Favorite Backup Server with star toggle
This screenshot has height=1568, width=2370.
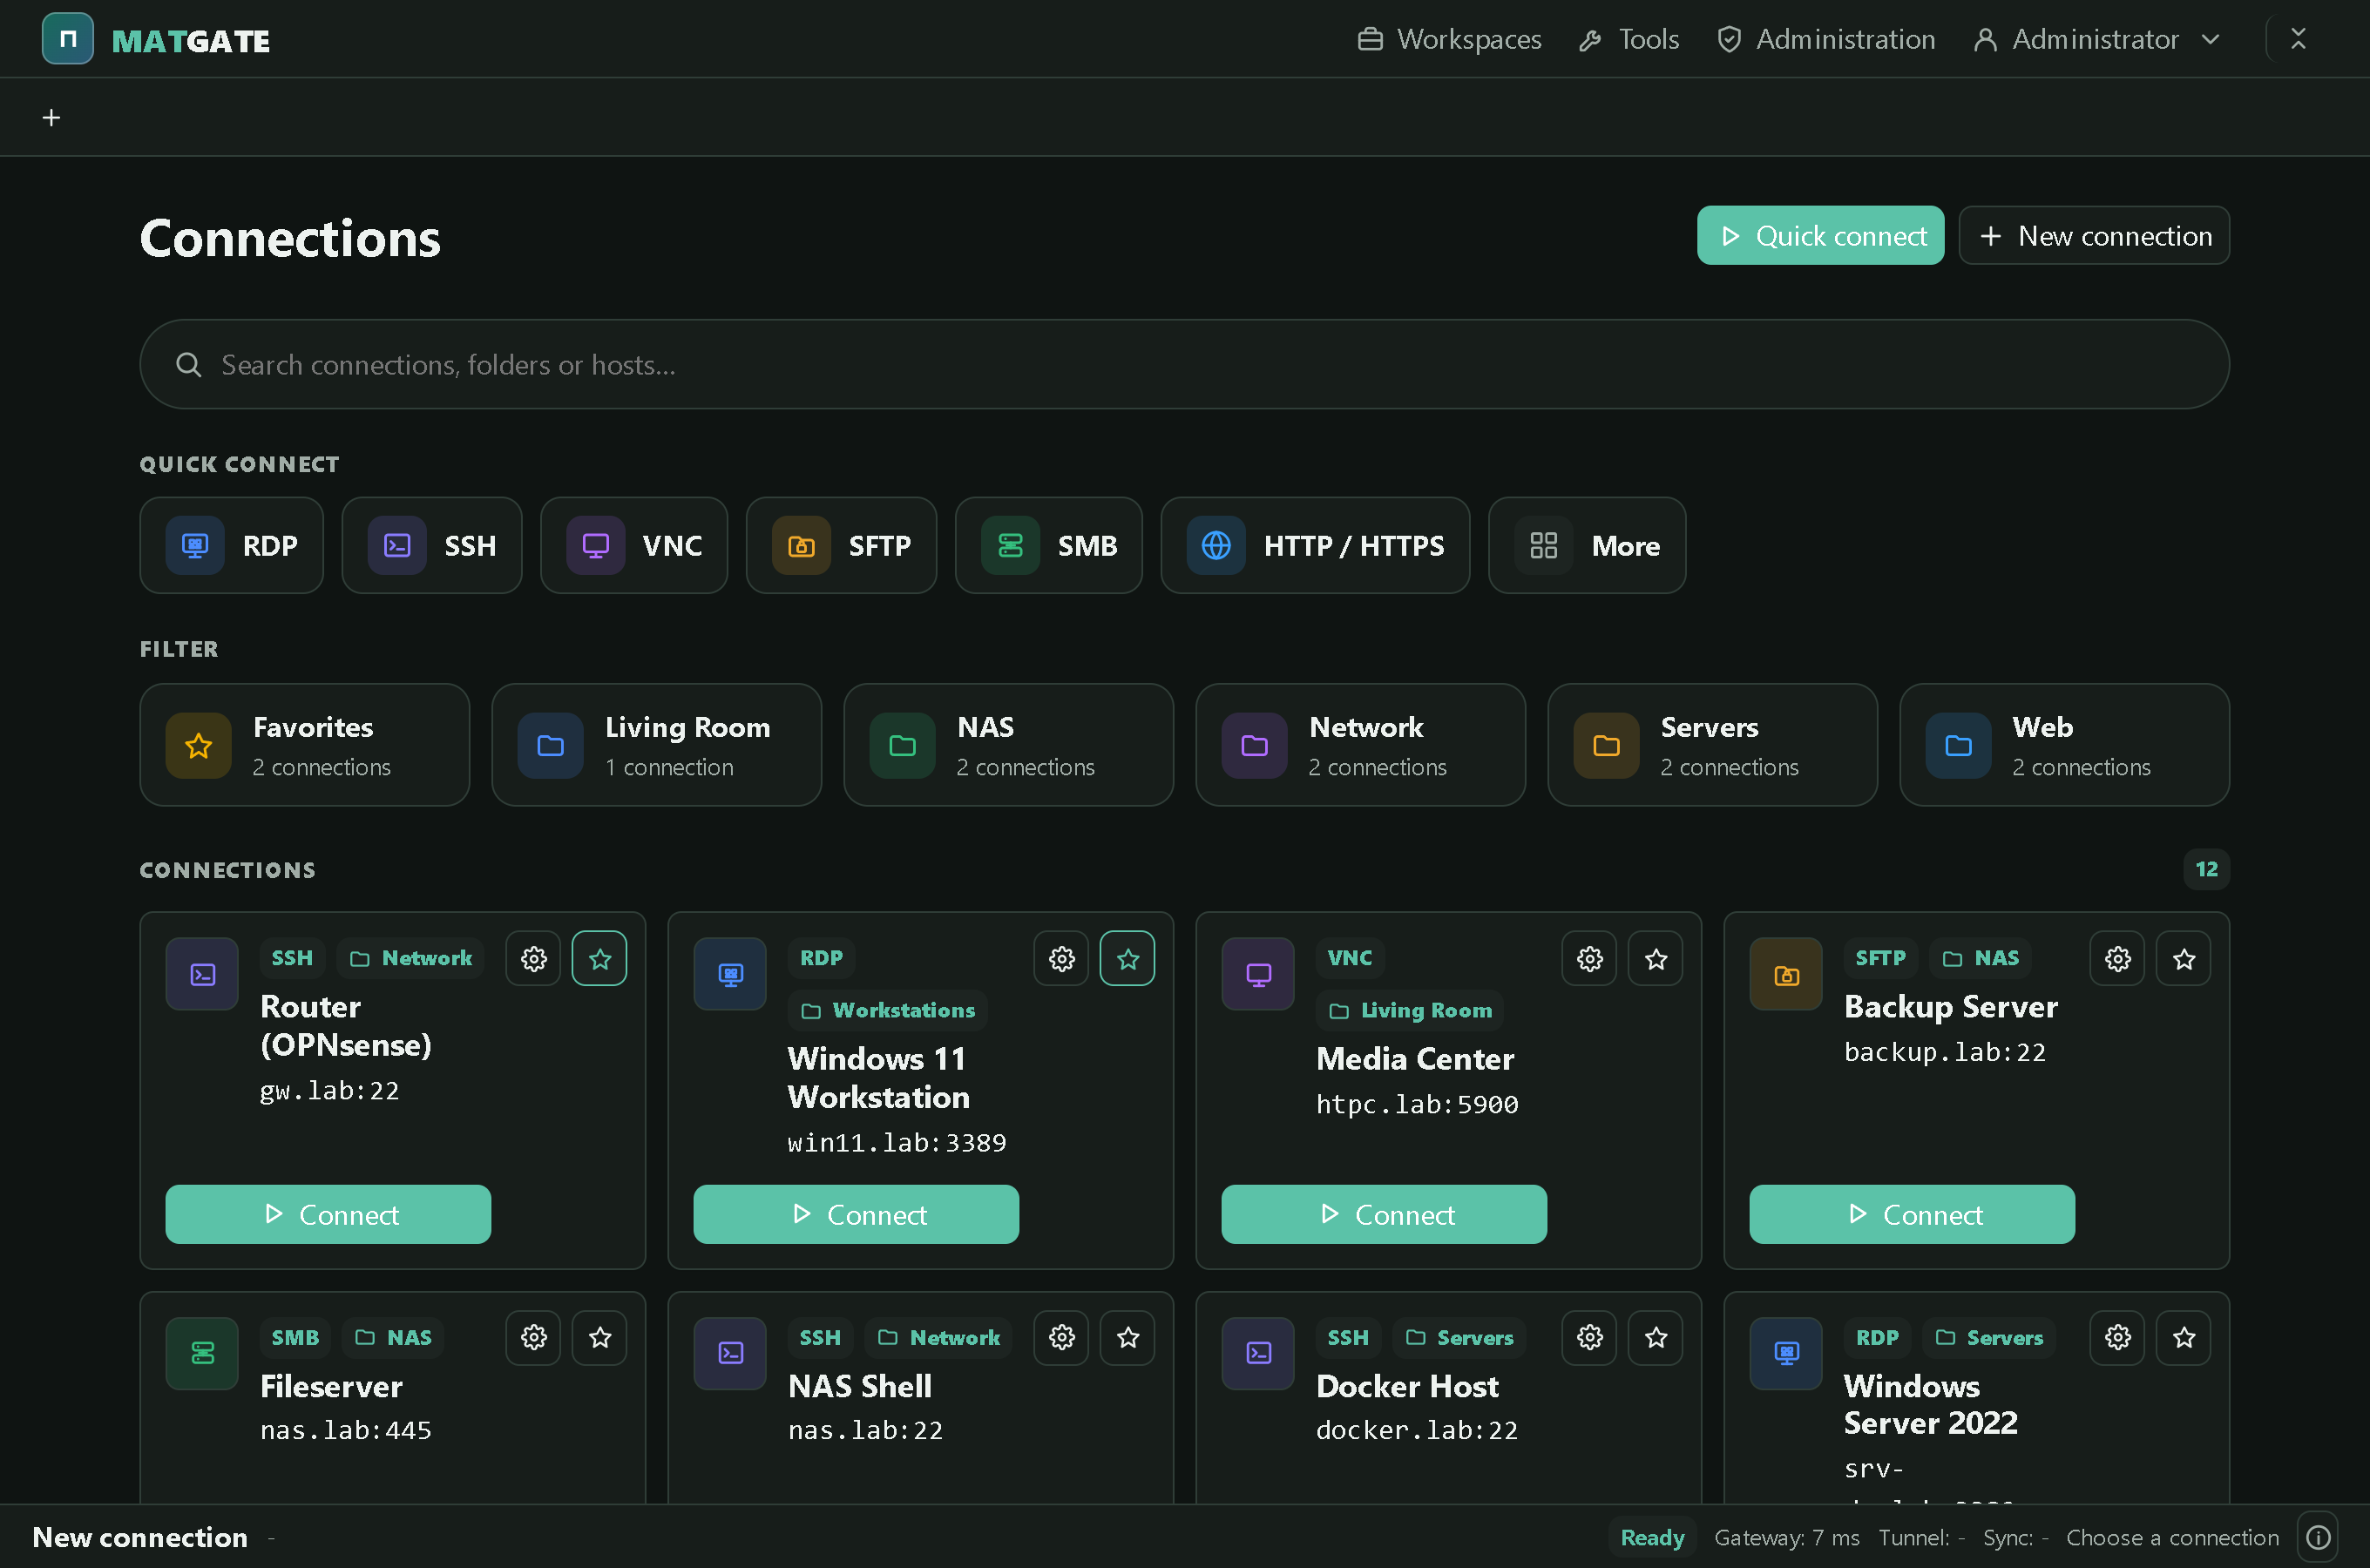[2183, 958]
